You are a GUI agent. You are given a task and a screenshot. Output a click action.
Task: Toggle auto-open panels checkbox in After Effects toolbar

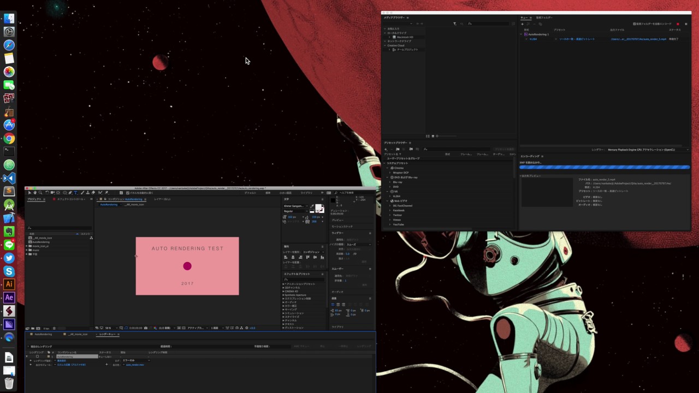[x=128, y=193]
